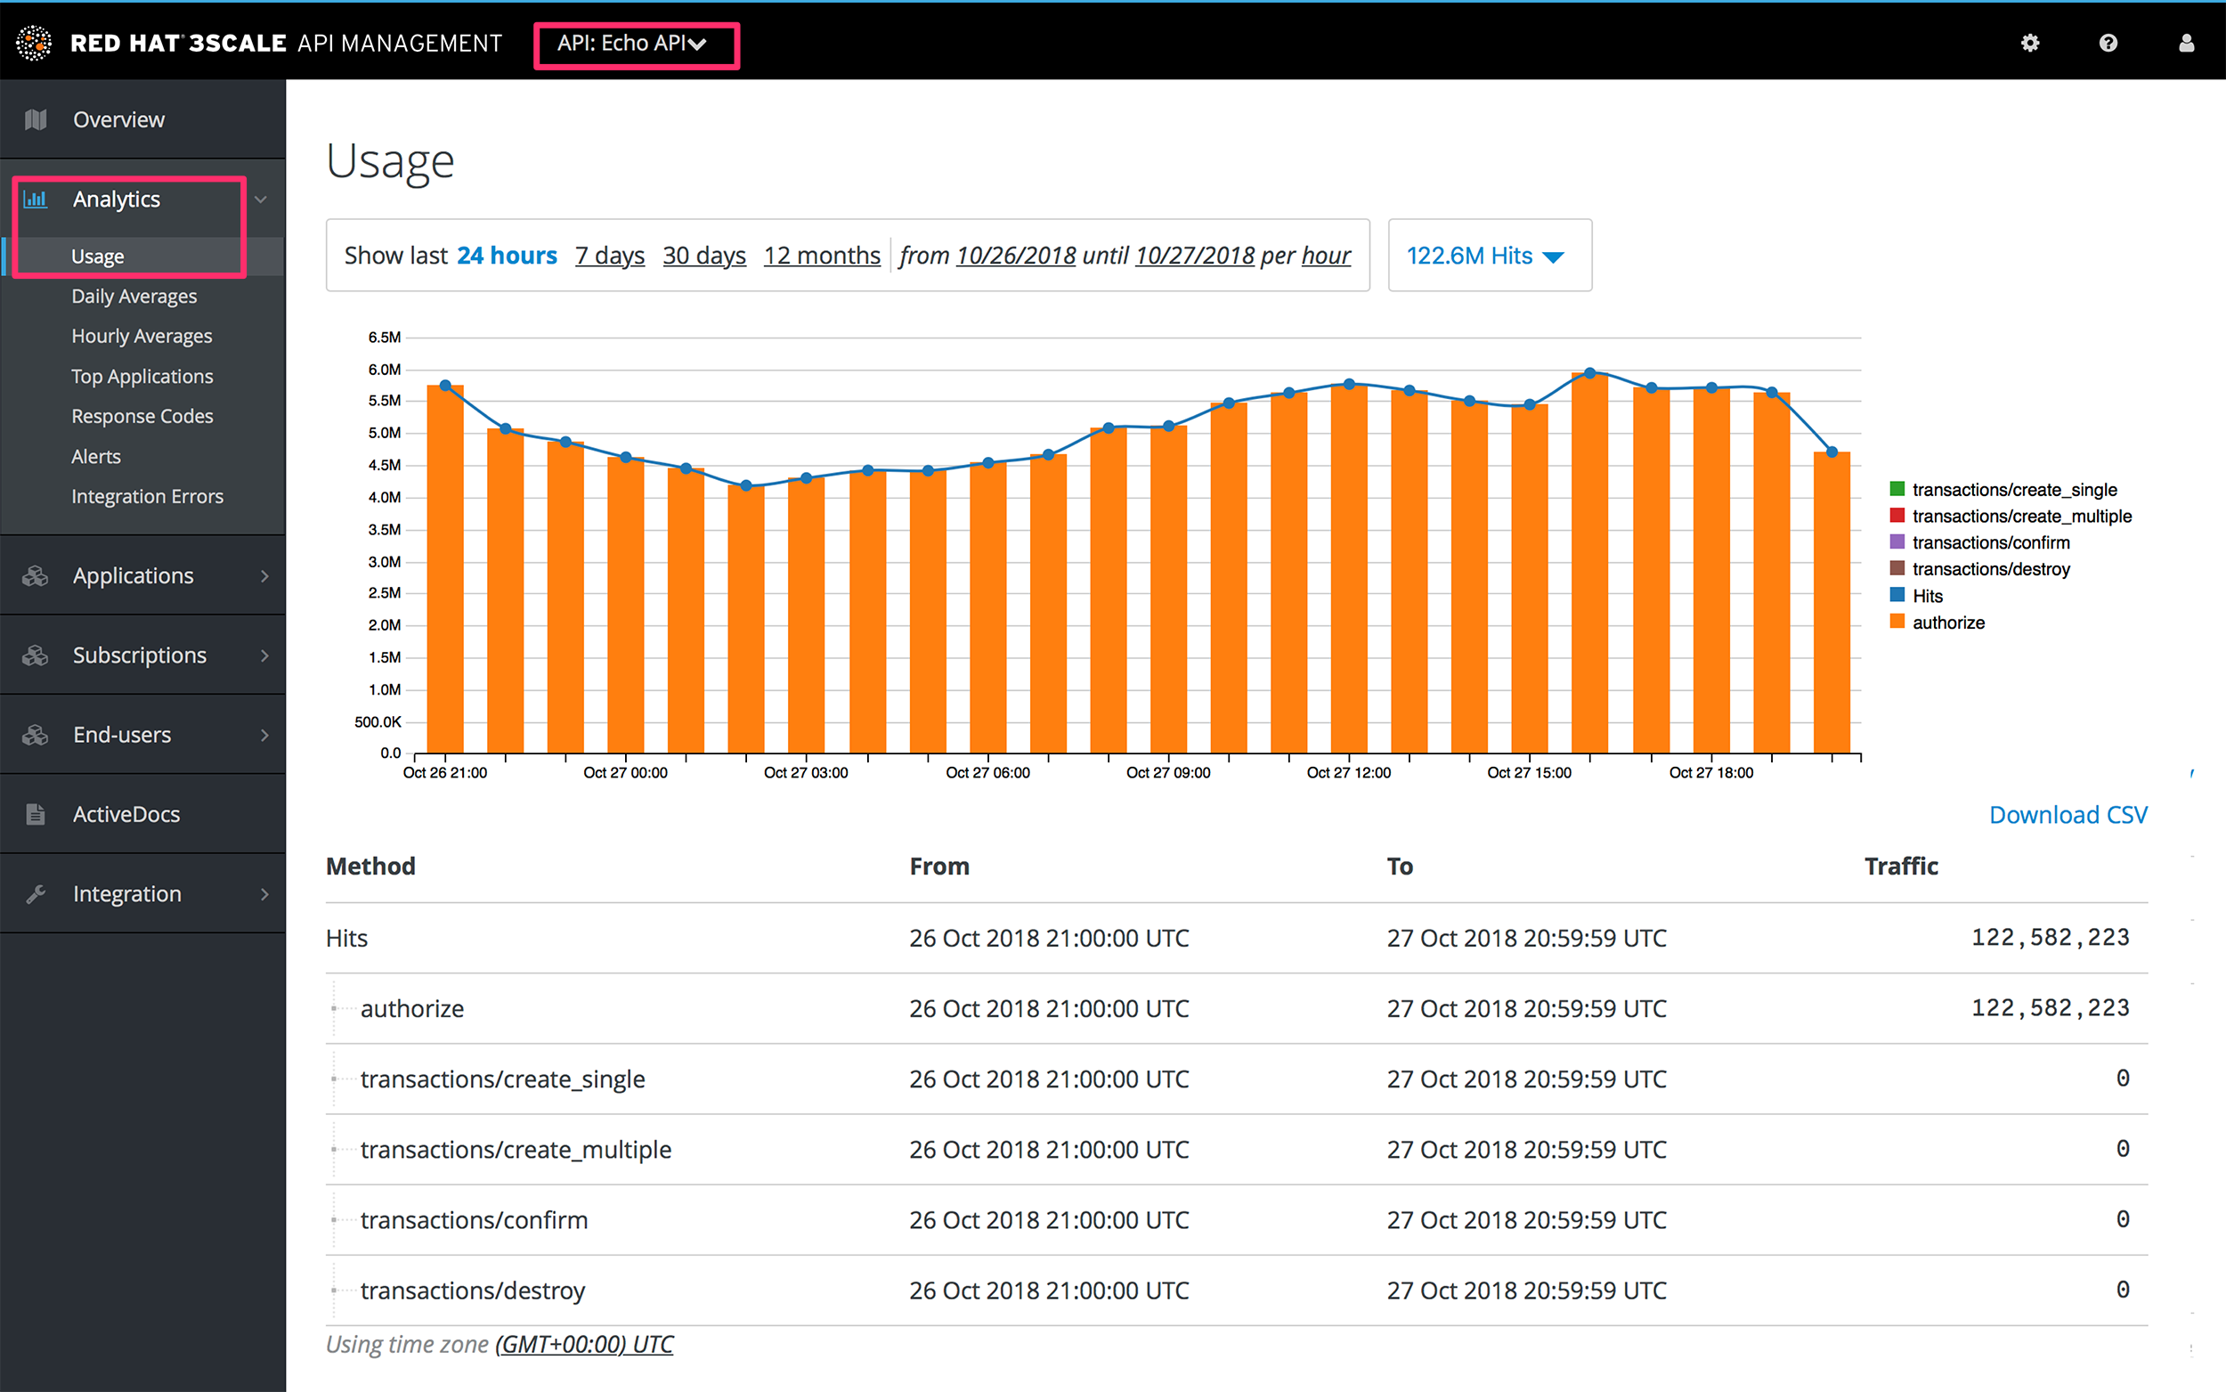2226x1392 pixels.
Task: Click the Integration sidebar icon
Action: tap(37, 893)
